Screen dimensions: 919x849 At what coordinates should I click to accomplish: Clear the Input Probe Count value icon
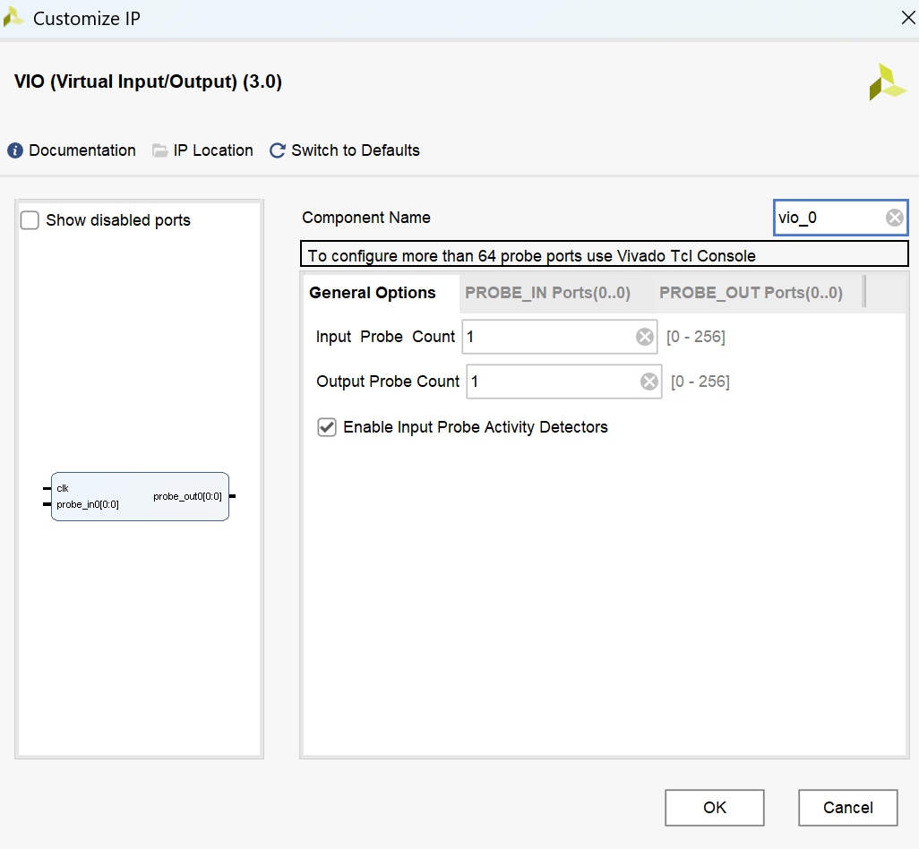pyautogui.click(x=645, y=337)
